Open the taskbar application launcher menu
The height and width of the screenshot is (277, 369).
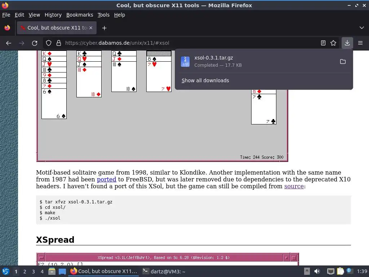point(6,271)
